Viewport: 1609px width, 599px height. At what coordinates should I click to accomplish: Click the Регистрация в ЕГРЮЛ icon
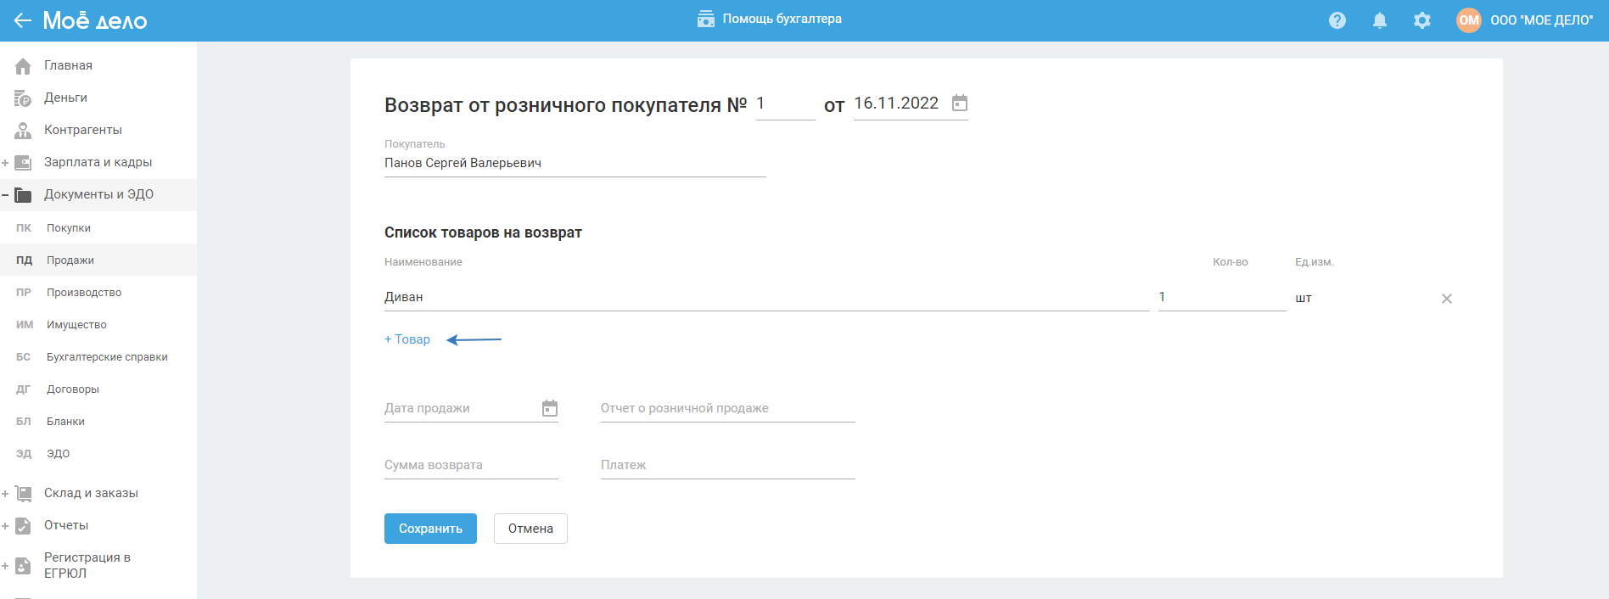23,565
